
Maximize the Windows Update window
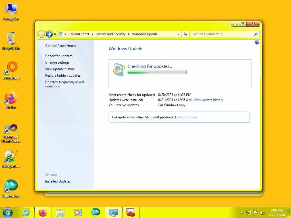(x=243, y=24)
